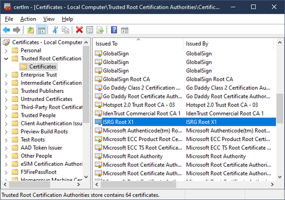285x200 pixels.
Task: Open Help with blue question icon
Action: tap(114, 30)
